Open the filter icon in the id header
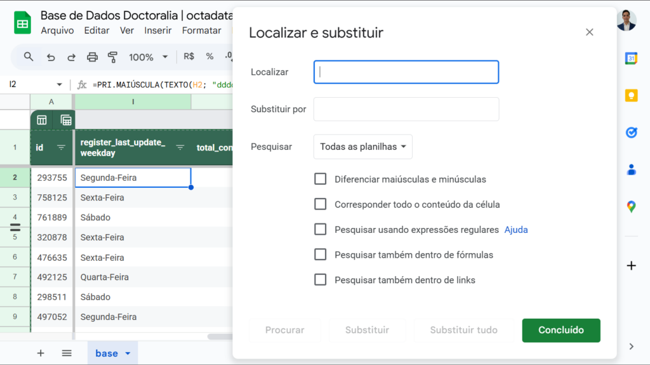The width and height of the screenshot is (650, 365). click(x=61, y=148)
